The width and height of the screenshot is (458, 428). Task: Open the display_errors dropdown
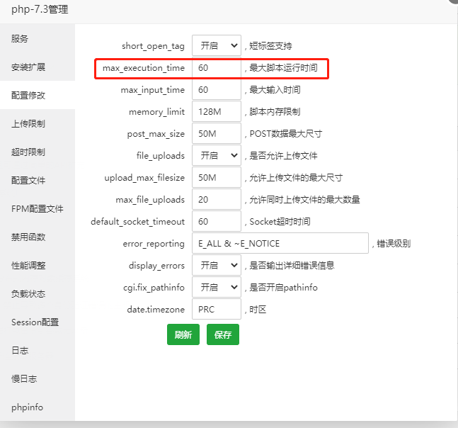[216, 266]
